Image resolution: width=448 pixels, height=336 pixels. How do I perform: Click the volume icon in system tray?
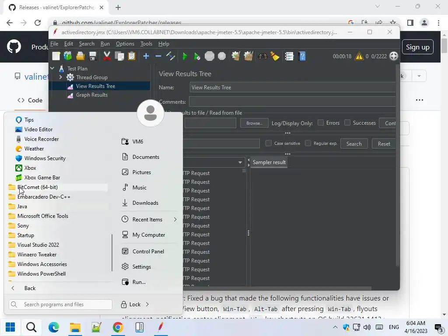point(367,327)
